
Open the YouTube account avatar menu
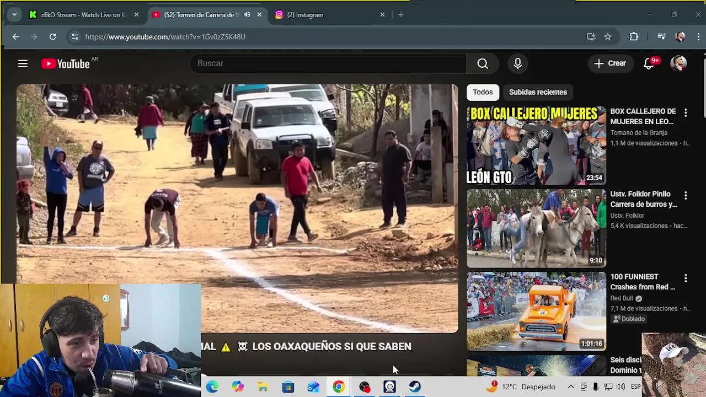coord(678,63)
